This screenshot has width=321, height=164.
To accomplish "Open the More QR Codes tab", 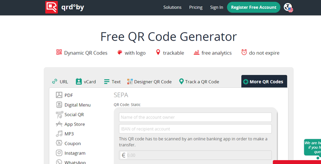I will tap(264, 81).
